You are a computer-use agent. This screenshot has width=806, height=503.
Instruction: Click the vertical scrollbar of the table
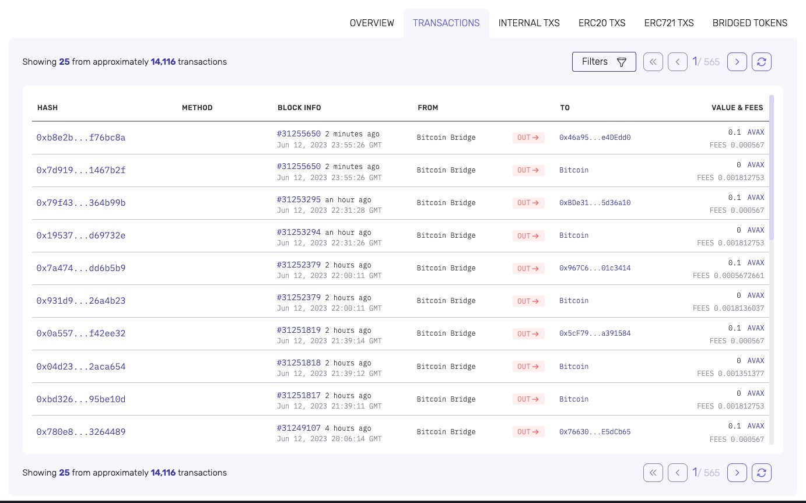click(x=772, y=168)
